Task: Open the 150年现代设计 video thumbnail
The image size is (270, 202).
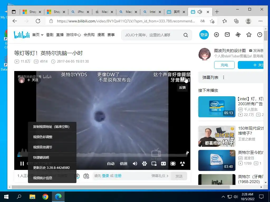Action: [x=217, y=136]
